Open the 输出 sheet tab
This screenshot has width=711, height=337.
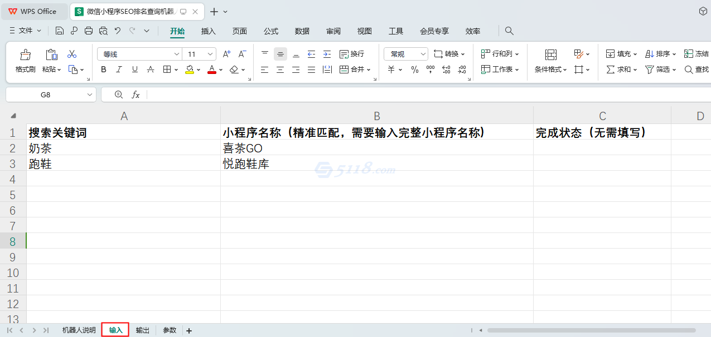pos(143,330)
